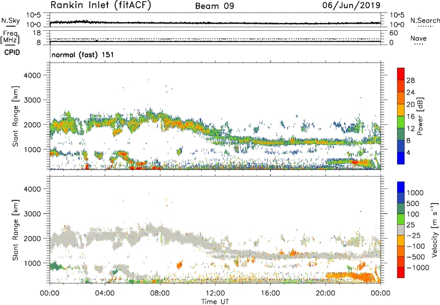
Task: Click the dotted line sample under N.Search
Action: [426, 26]
